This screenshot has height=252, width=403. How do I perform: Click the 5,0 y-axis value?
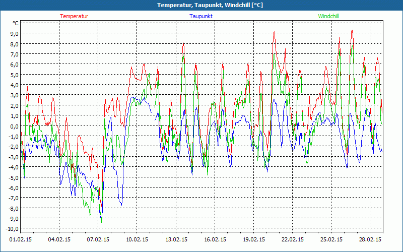[14, 75]
